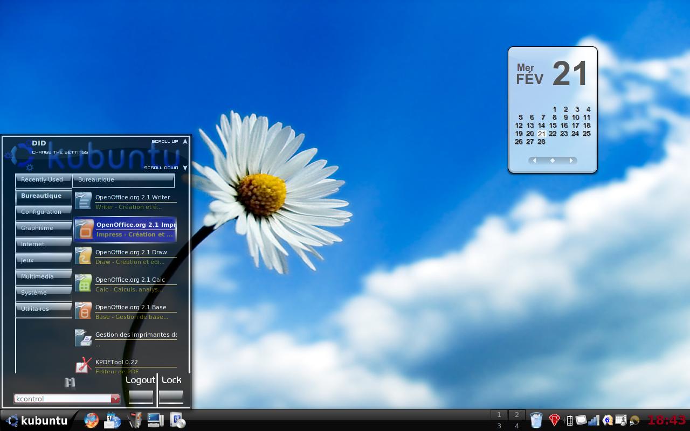Check the battery status tray icon
This screenshot has width=690, height=431.
pos(568,420)
